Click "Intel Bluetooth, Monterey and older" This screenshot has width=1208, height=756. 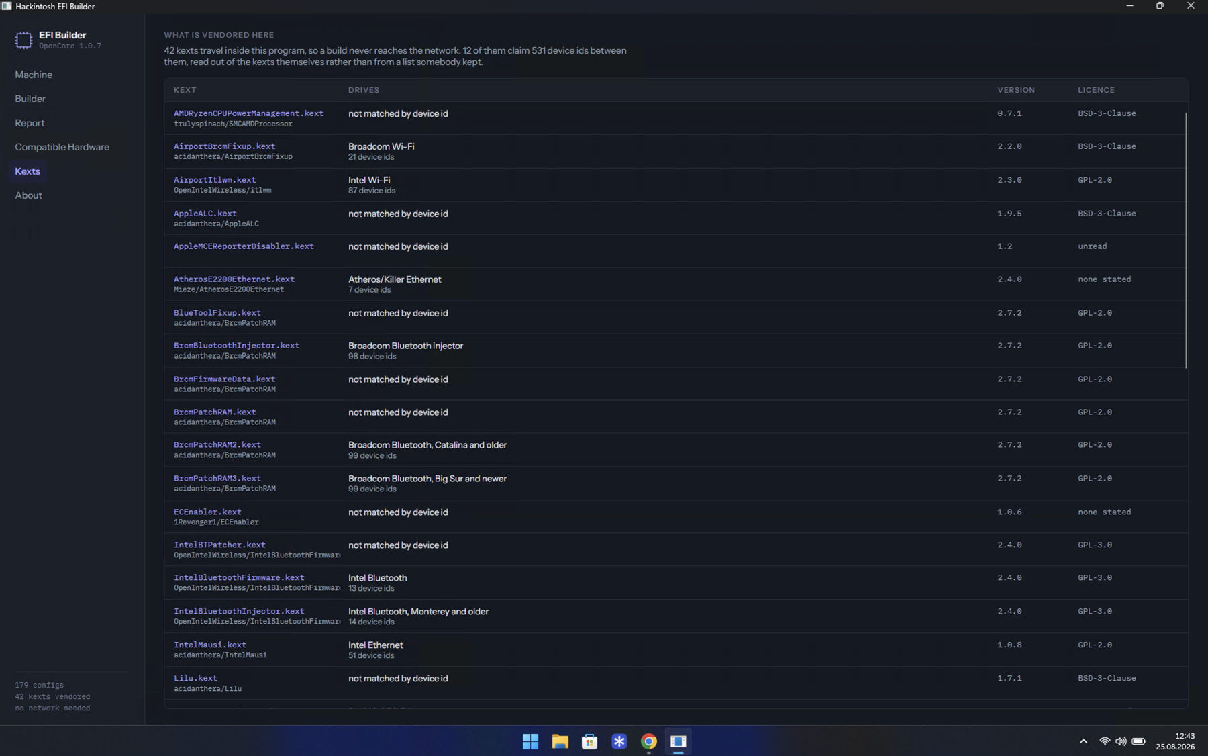(418, 612)
